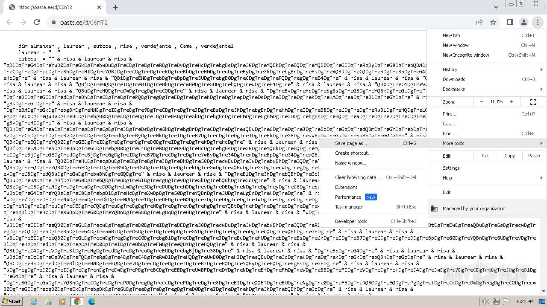Open Internet Explorer from taskbar
The width and height of the screenshot is (547, 307).
point(34,301)
